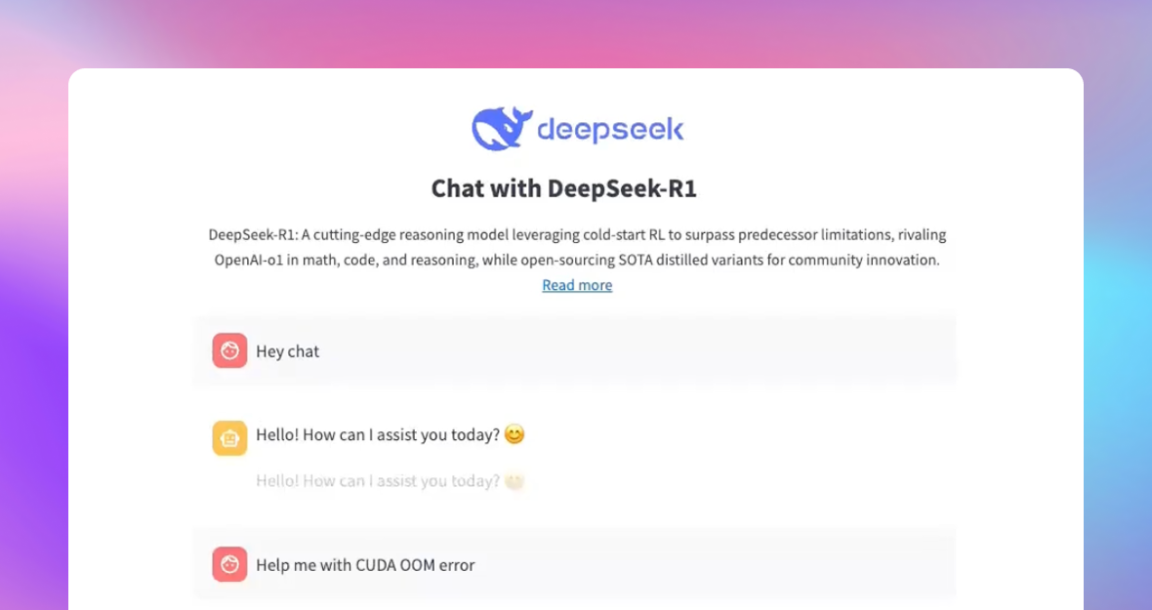Select the "Hello! How can I assist you today?" reply
This screenshot has height=610, width=1152.
coord(378,435)
